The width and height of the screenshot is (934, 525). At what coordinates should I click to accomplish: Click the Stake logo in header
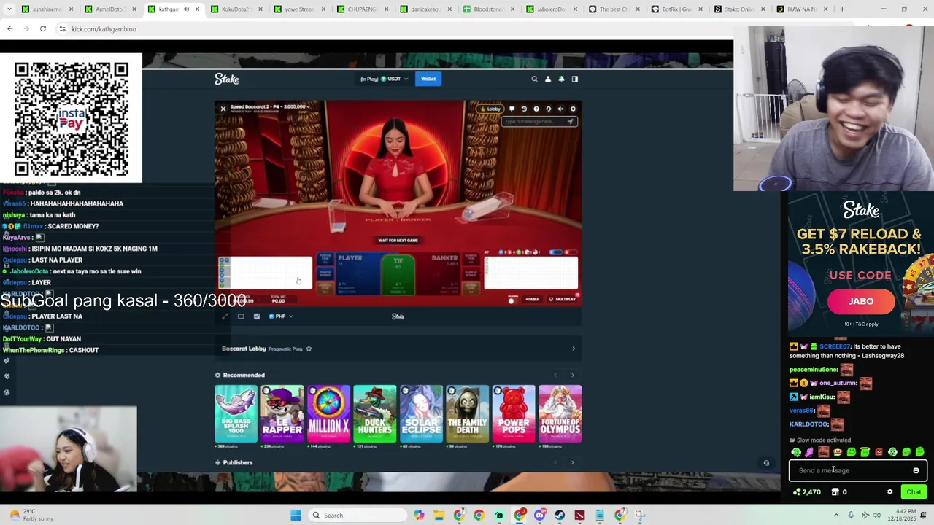click(x=227, y=79)
